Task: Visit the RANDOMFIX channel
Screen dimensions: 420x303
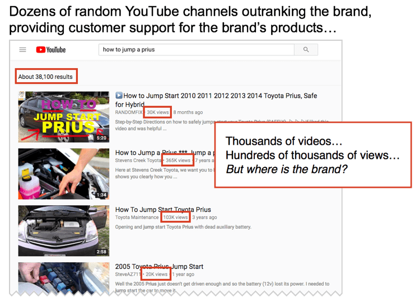Action: 129,112
